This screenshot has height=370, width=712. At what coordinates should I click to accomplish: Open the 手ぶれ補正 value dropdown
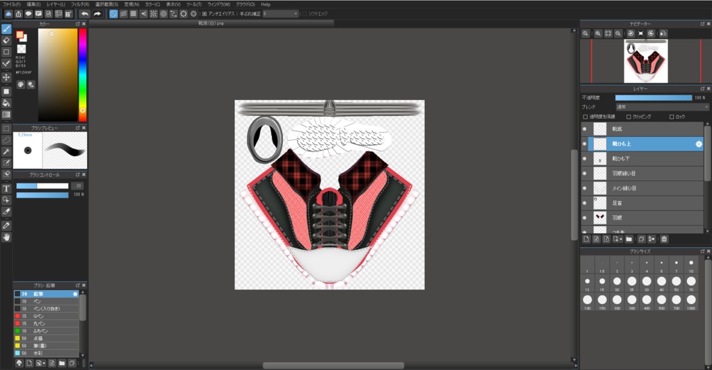pyautogui.click(x=281, y=14)
